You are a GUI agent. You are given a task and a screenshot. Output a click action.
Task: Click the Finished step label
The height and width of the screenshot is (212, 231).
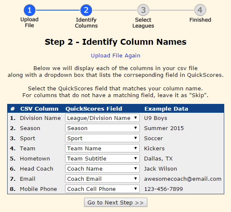tap(200, 20)
